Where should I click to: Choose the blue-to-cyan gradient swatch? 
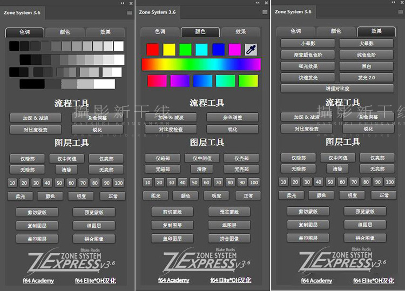(x=202, y=81)
